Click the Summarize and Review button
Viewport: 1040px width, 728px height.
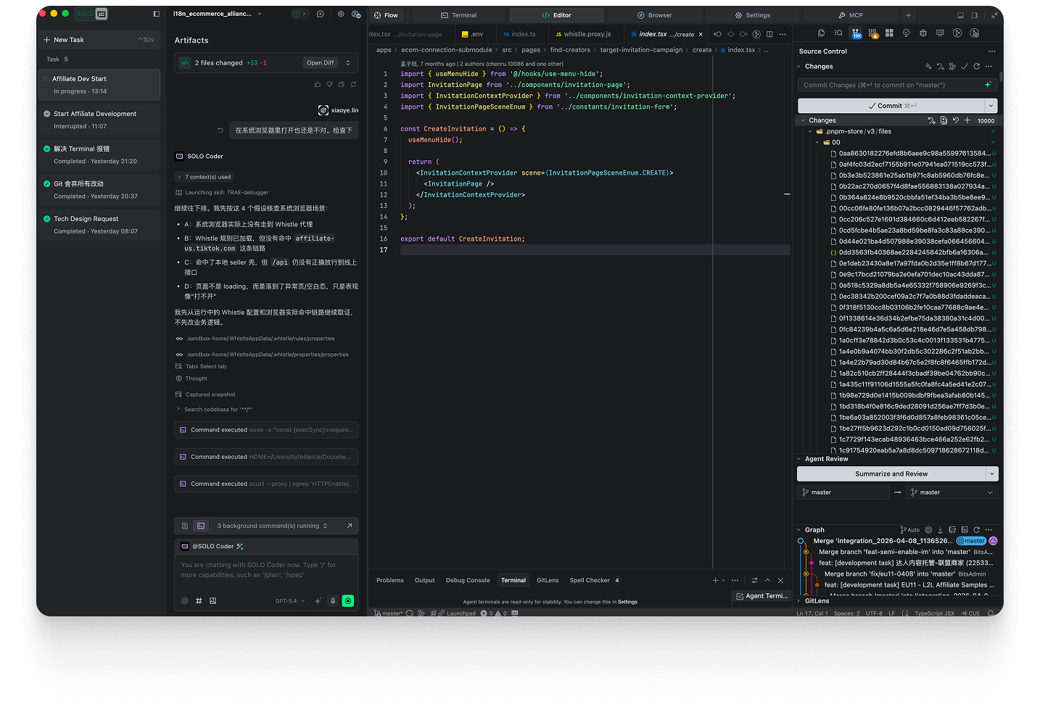click(891, 474)
